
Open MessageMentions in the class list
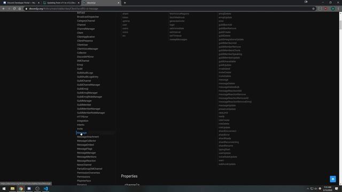click(87, 157)
